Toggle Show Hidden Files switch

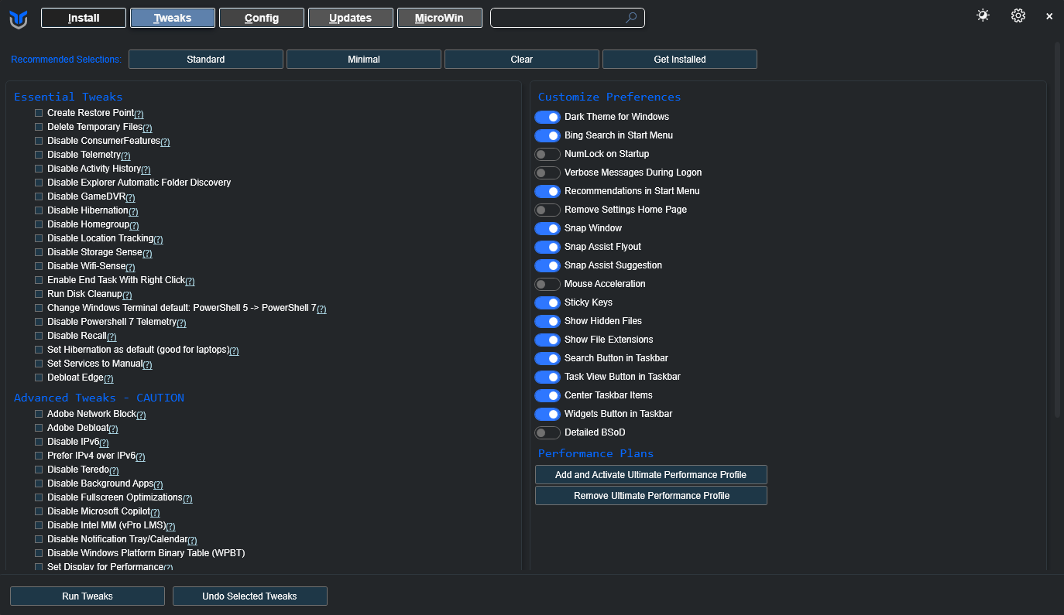click(547, 321)
